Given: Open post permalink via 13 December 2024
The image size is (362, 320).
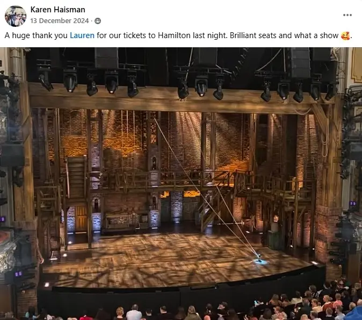Looking at the screenshot, I should pos(60,21).
